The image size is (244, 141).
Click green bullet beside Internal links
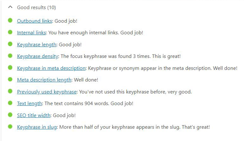(10, 32)
